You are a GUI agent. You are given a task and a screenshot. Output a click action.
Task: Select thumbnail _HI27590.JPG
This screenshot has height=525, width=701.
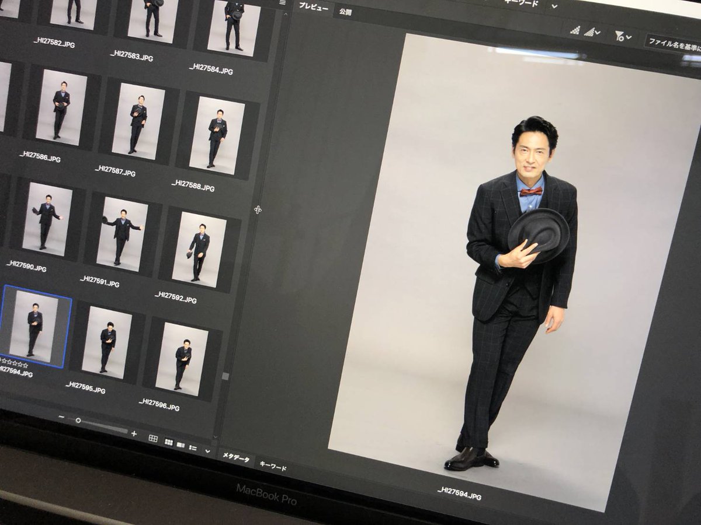pos(47,219)
